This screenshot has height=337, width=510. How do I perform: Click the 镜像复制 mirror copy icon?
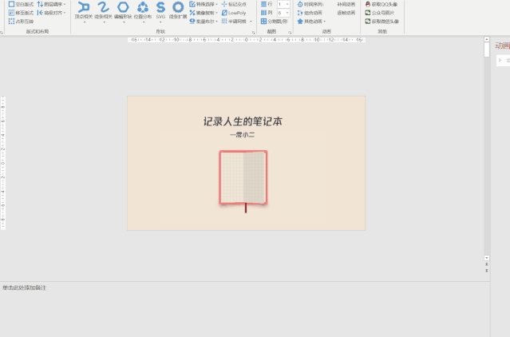pos(192,13)
